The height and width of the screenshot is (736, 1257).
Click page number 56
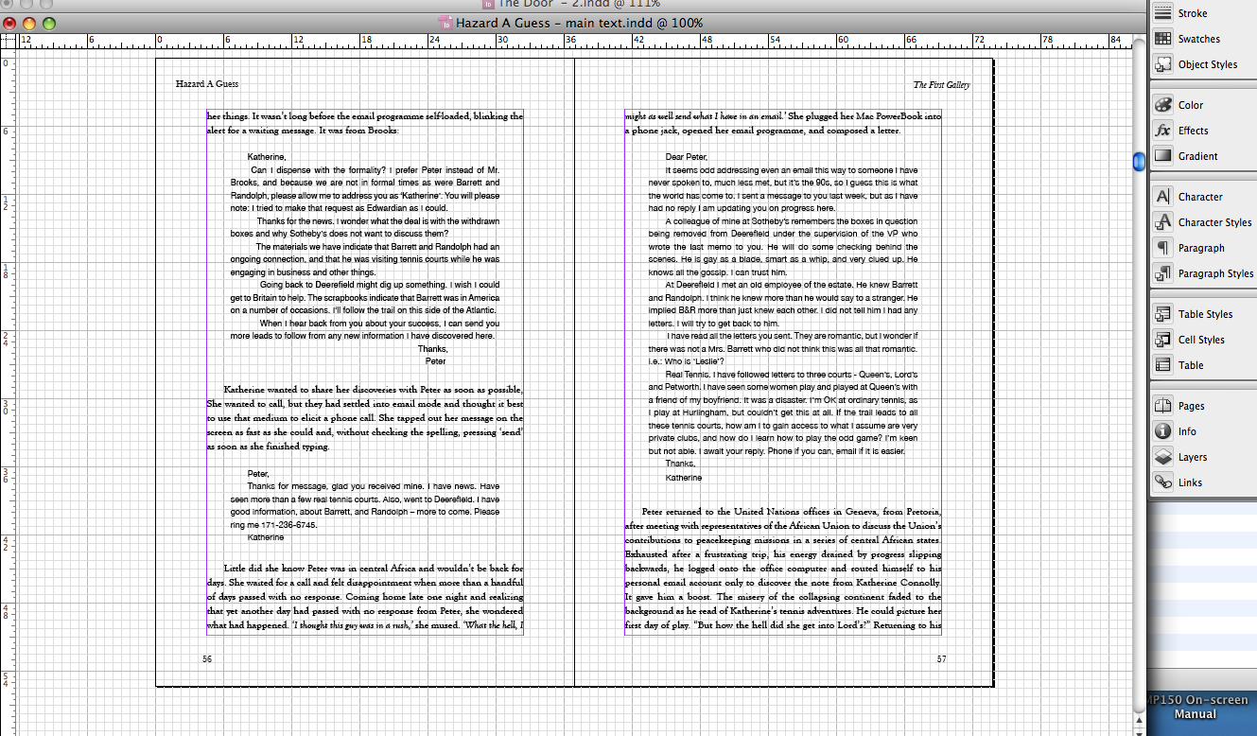pyautogui.click(x=207, y=658)
